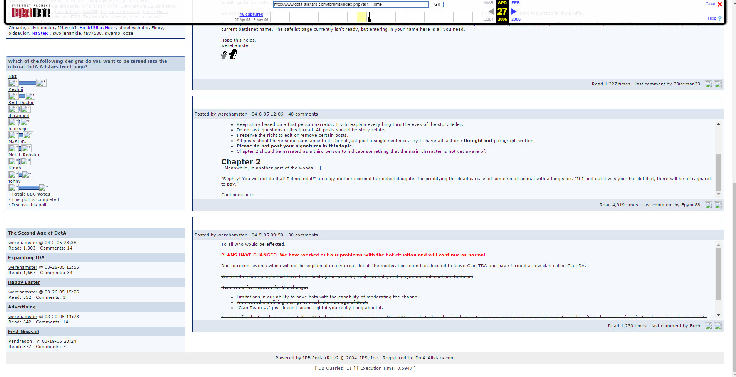
Task: Open 'The Second Age of DotA' news
Action: tap(37, 233)
